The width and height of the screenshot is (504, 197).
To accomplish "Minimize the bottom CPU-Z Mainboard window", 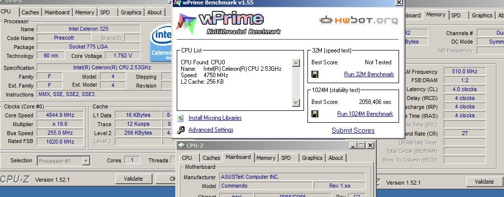I will coord(353,146).
